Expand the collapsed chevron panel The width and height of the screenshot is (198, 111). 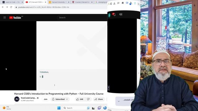pyautogui.click(x=118, y=101)
